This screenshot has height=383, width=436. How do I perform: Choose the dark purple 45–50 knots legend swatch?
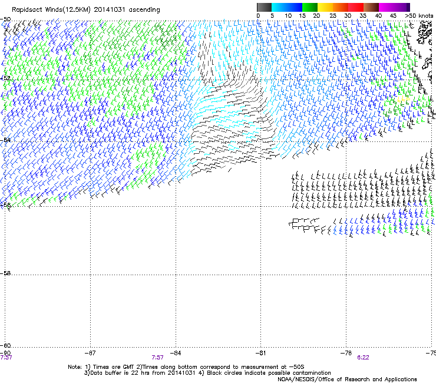click(x=402, y=7)
